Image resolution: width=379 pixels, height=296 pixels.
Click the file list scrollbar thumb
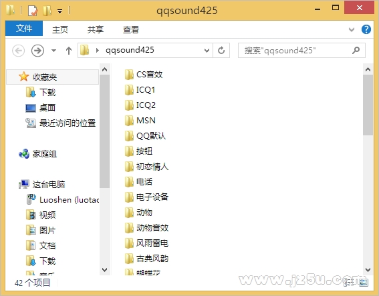368,105
